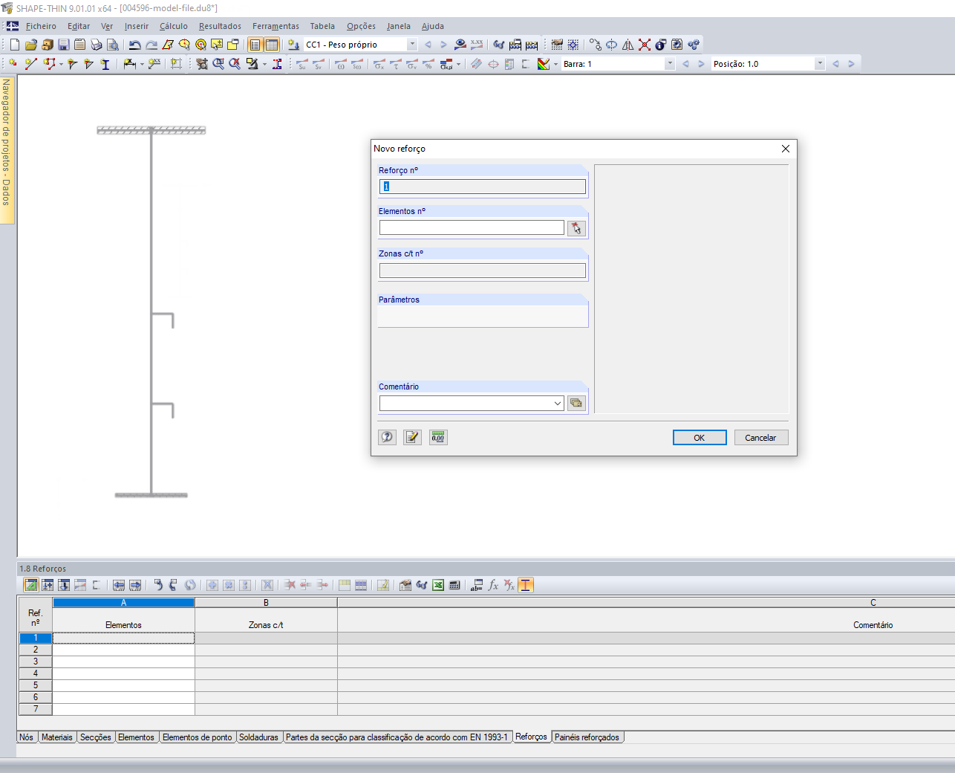Click the New file icon in toolbar
Viewport: 955px width, 773px height.
(15, 45)
